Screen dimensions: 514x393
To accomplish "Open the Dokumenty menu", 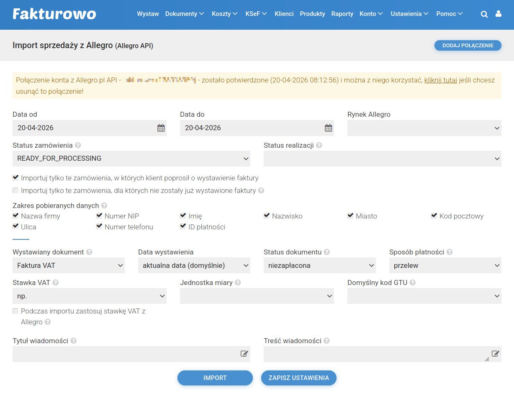I will tap(184, 13).
